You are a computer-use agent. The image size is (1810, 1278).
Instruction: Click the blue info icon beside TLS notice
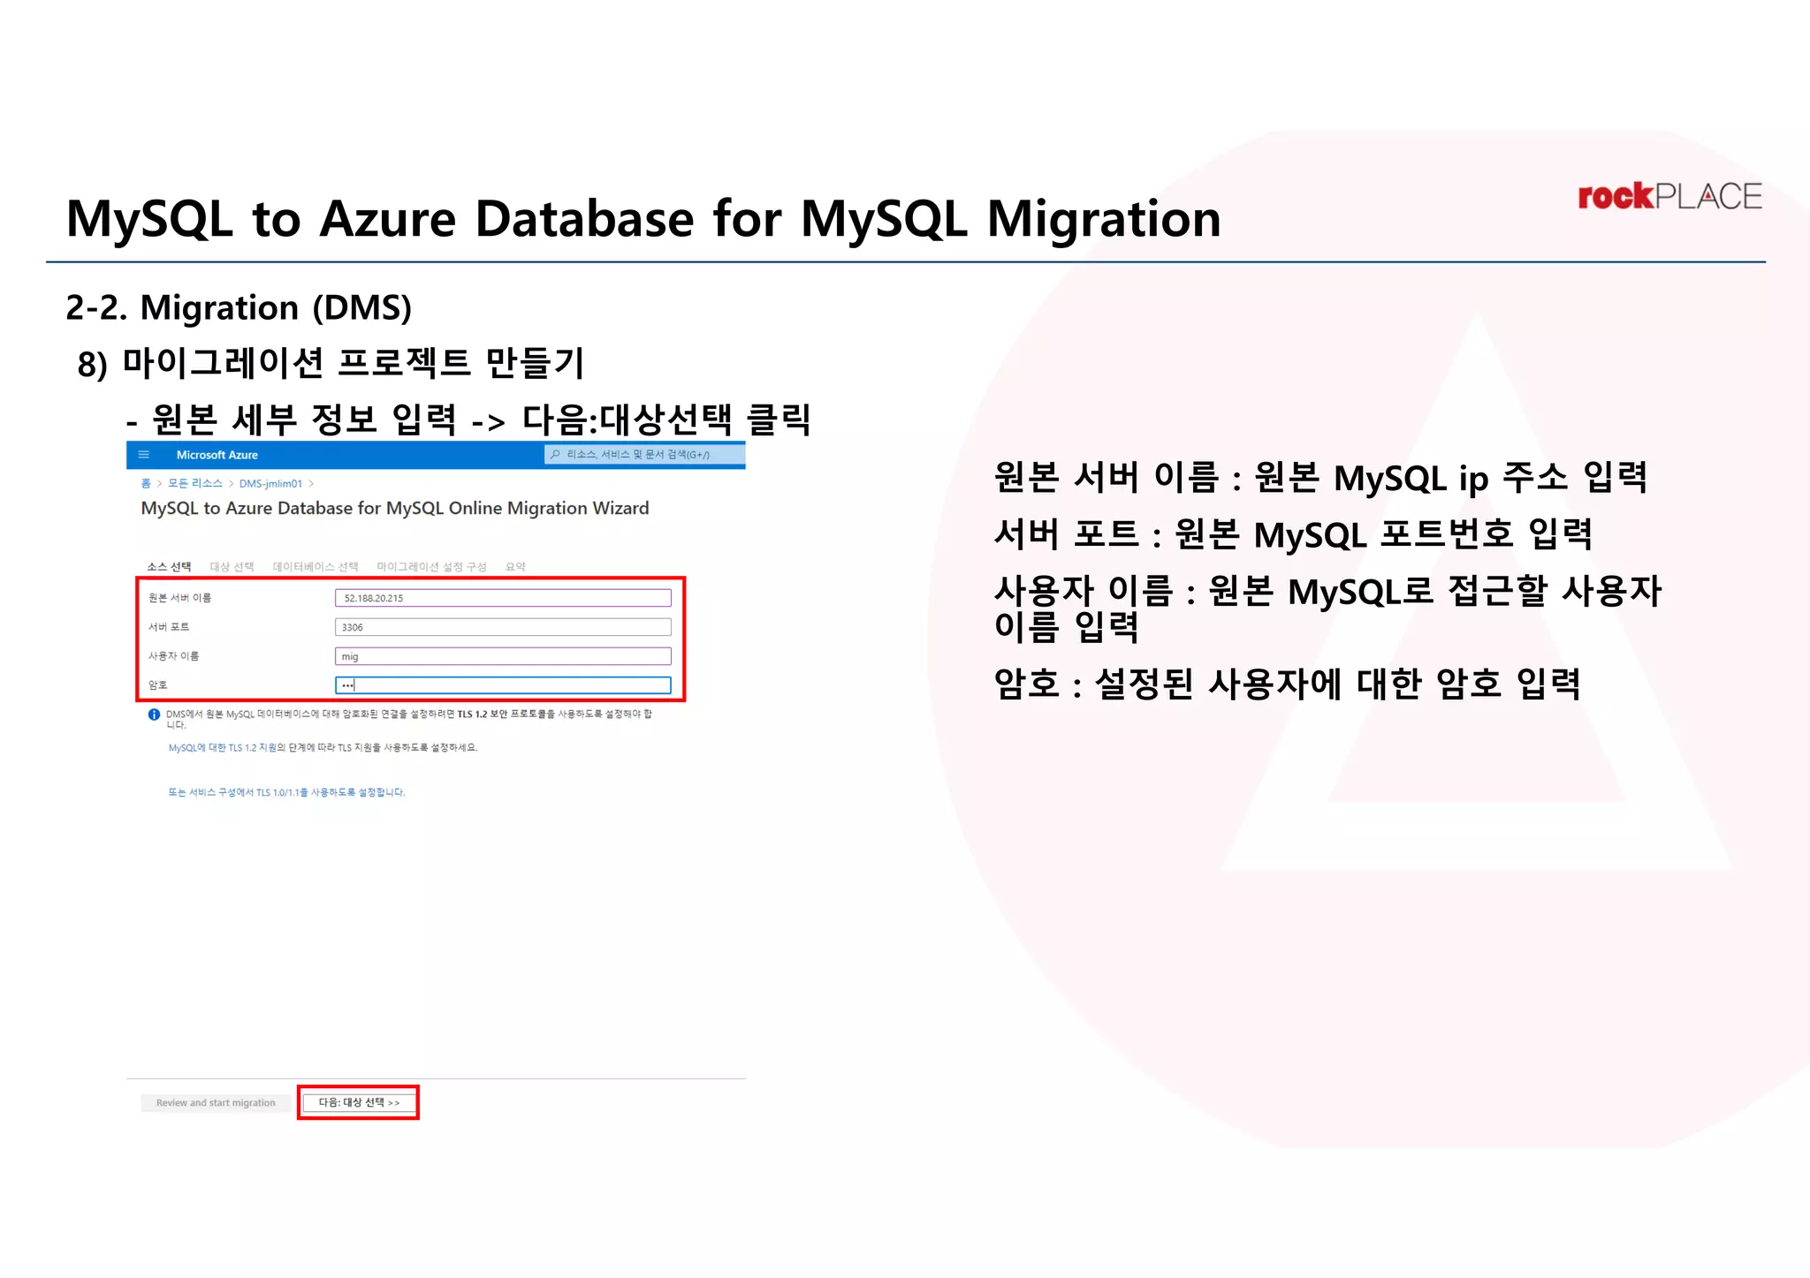154,715
